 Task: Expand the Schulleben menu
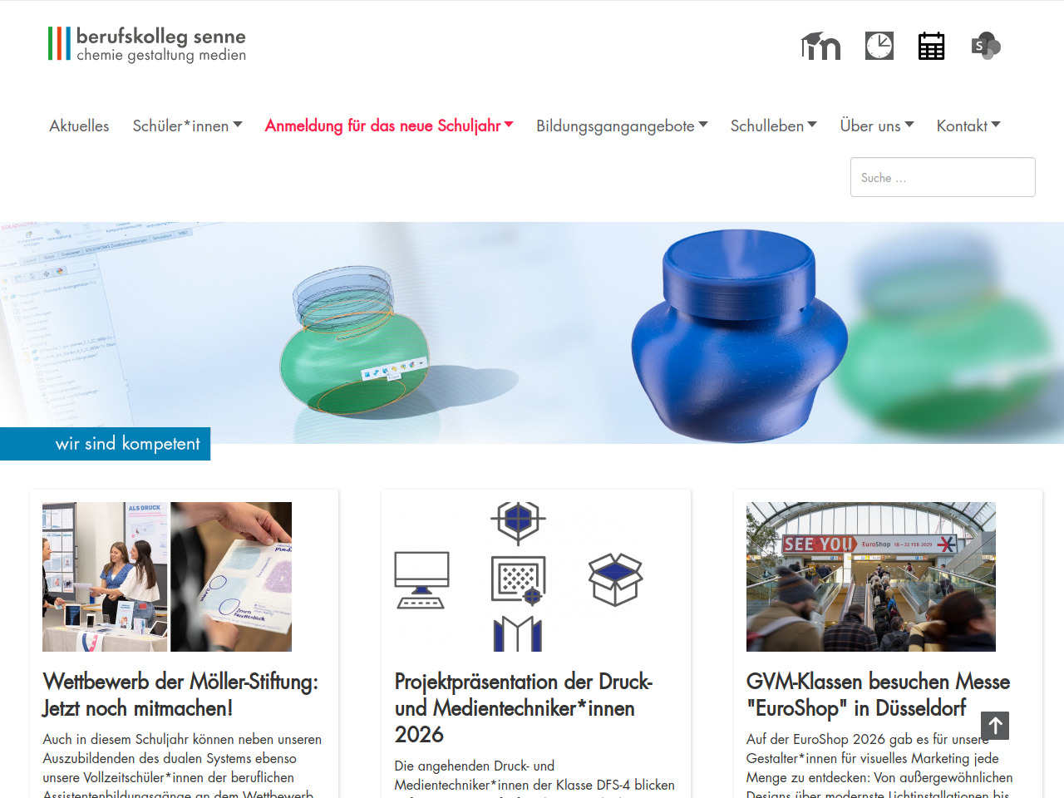click(773, 126)
